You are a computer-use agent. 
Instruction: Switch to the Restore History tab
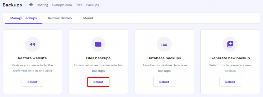(x=60, y=18)
